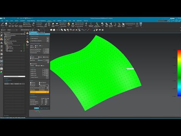
Task: Open the File menu
Action: (2, 21)
